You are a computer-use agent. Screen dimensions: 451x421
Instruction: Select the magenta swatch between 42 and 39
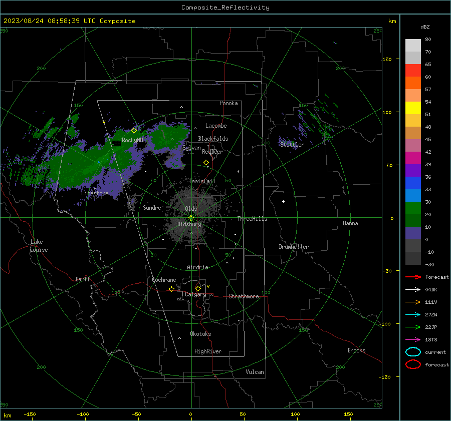413,158
